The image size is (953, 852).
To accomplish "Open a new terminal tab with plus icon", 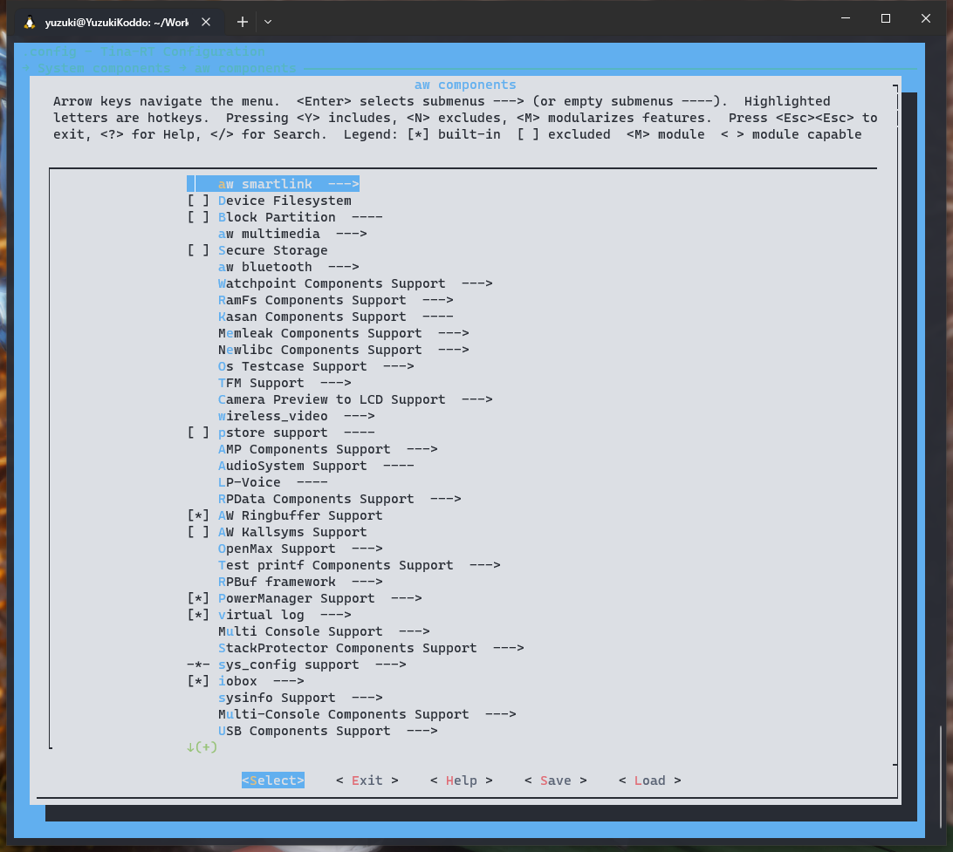I will pos(243,22).
